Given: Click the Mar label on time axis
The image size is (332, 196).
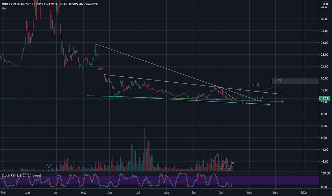Looking at the screenshot, I should 28,192.
